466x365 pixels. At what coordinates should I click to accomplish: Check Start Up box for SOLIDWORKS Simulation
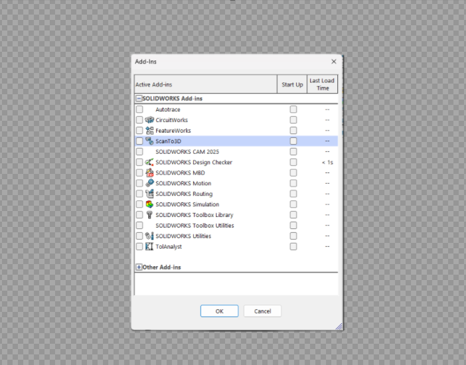[293, 204]
